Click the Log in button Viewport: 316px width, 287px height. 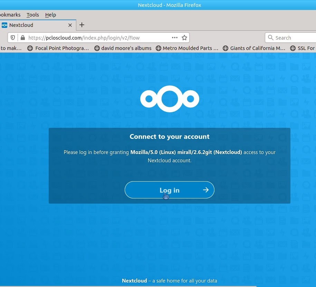coord(170,190)
